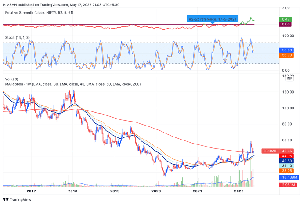Click the red 44.95 EMA value tag
The height and width of the screenshot is (205, 303).
287,156
